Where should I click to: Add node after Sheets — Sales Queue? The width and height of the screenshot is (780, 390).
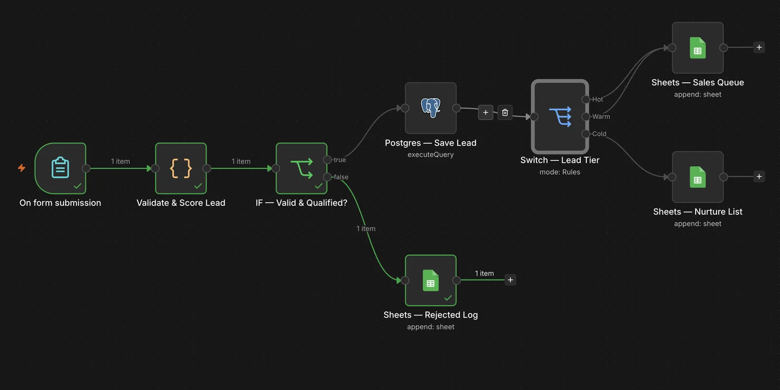759,47
